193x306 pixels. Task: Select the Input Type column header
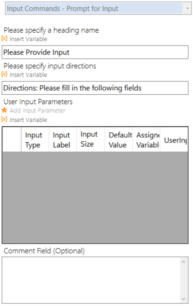click(x=35, y=140)
